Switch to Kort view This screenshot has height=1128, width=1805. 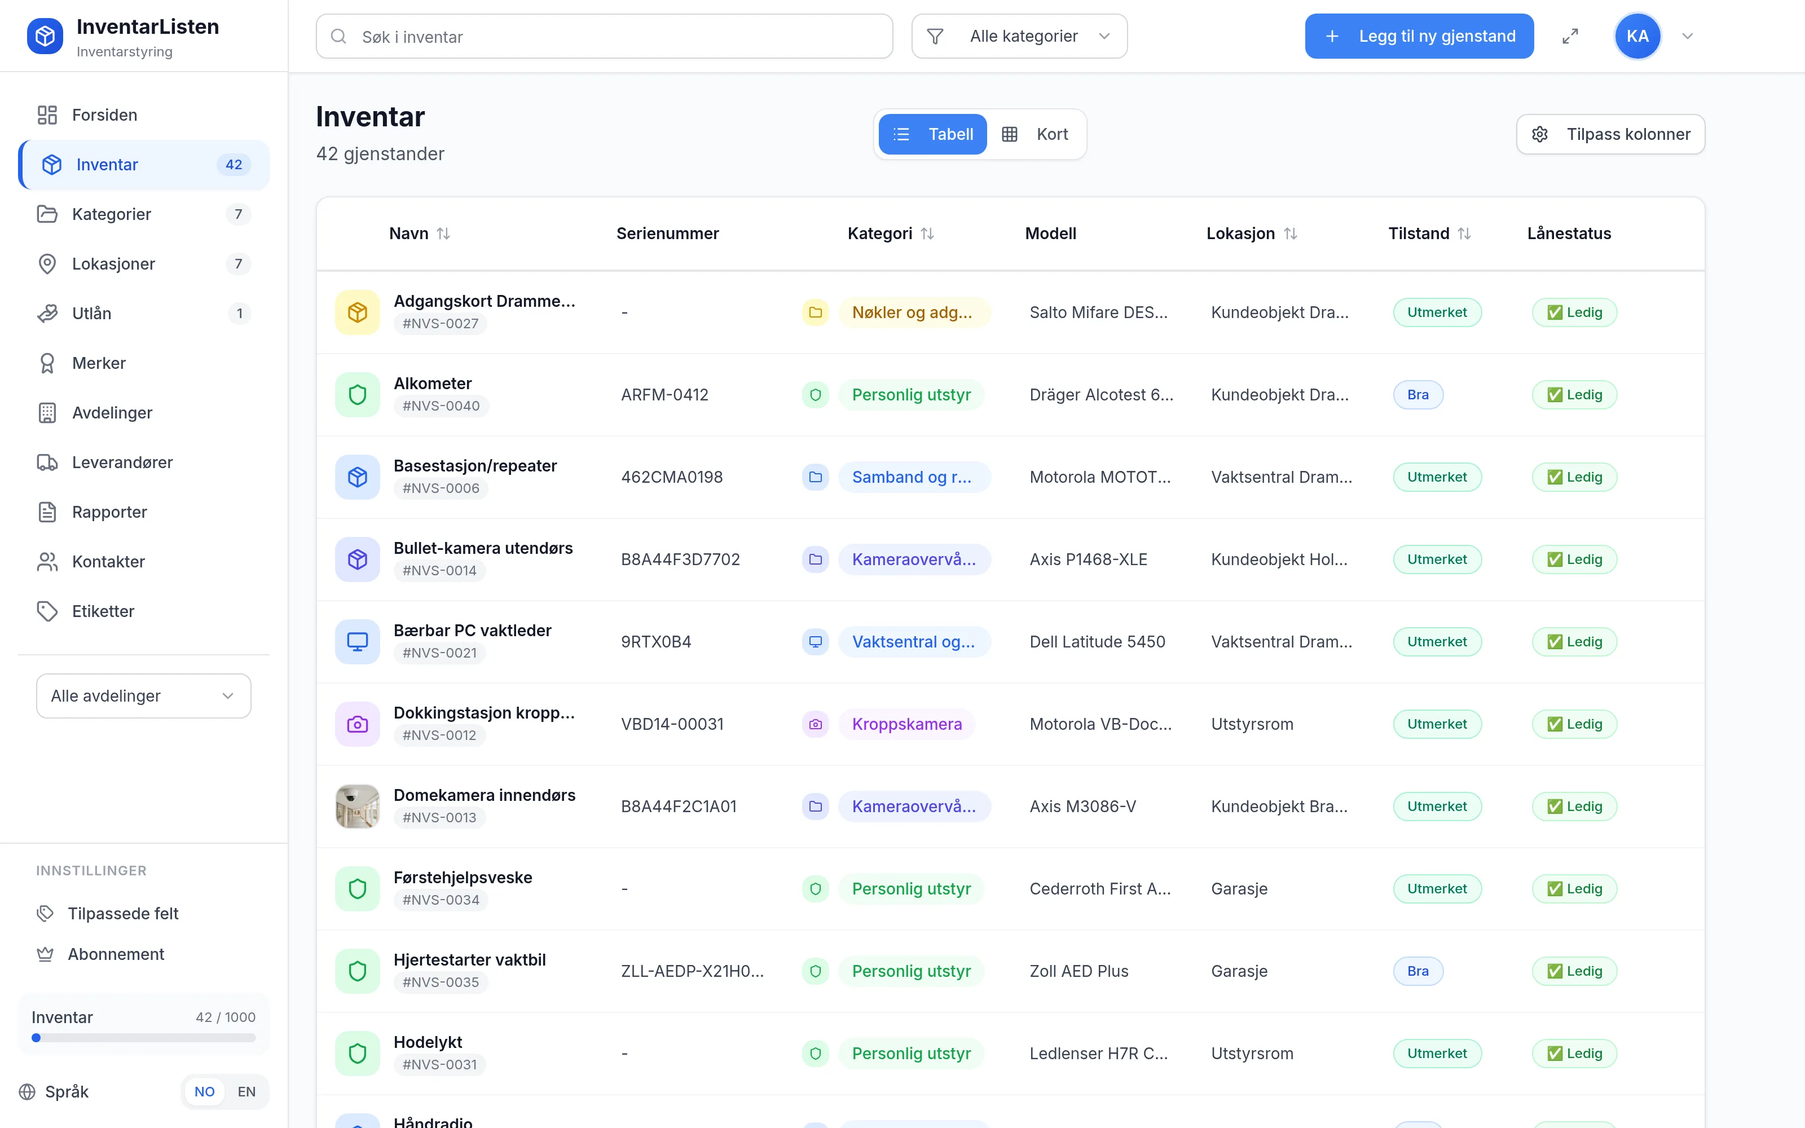point(1035,134)
